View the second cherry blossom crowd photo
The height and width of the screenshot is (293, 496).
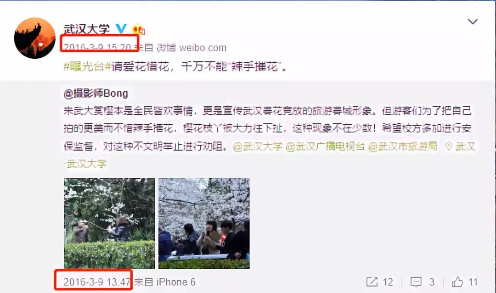click(x=204, y=224)
